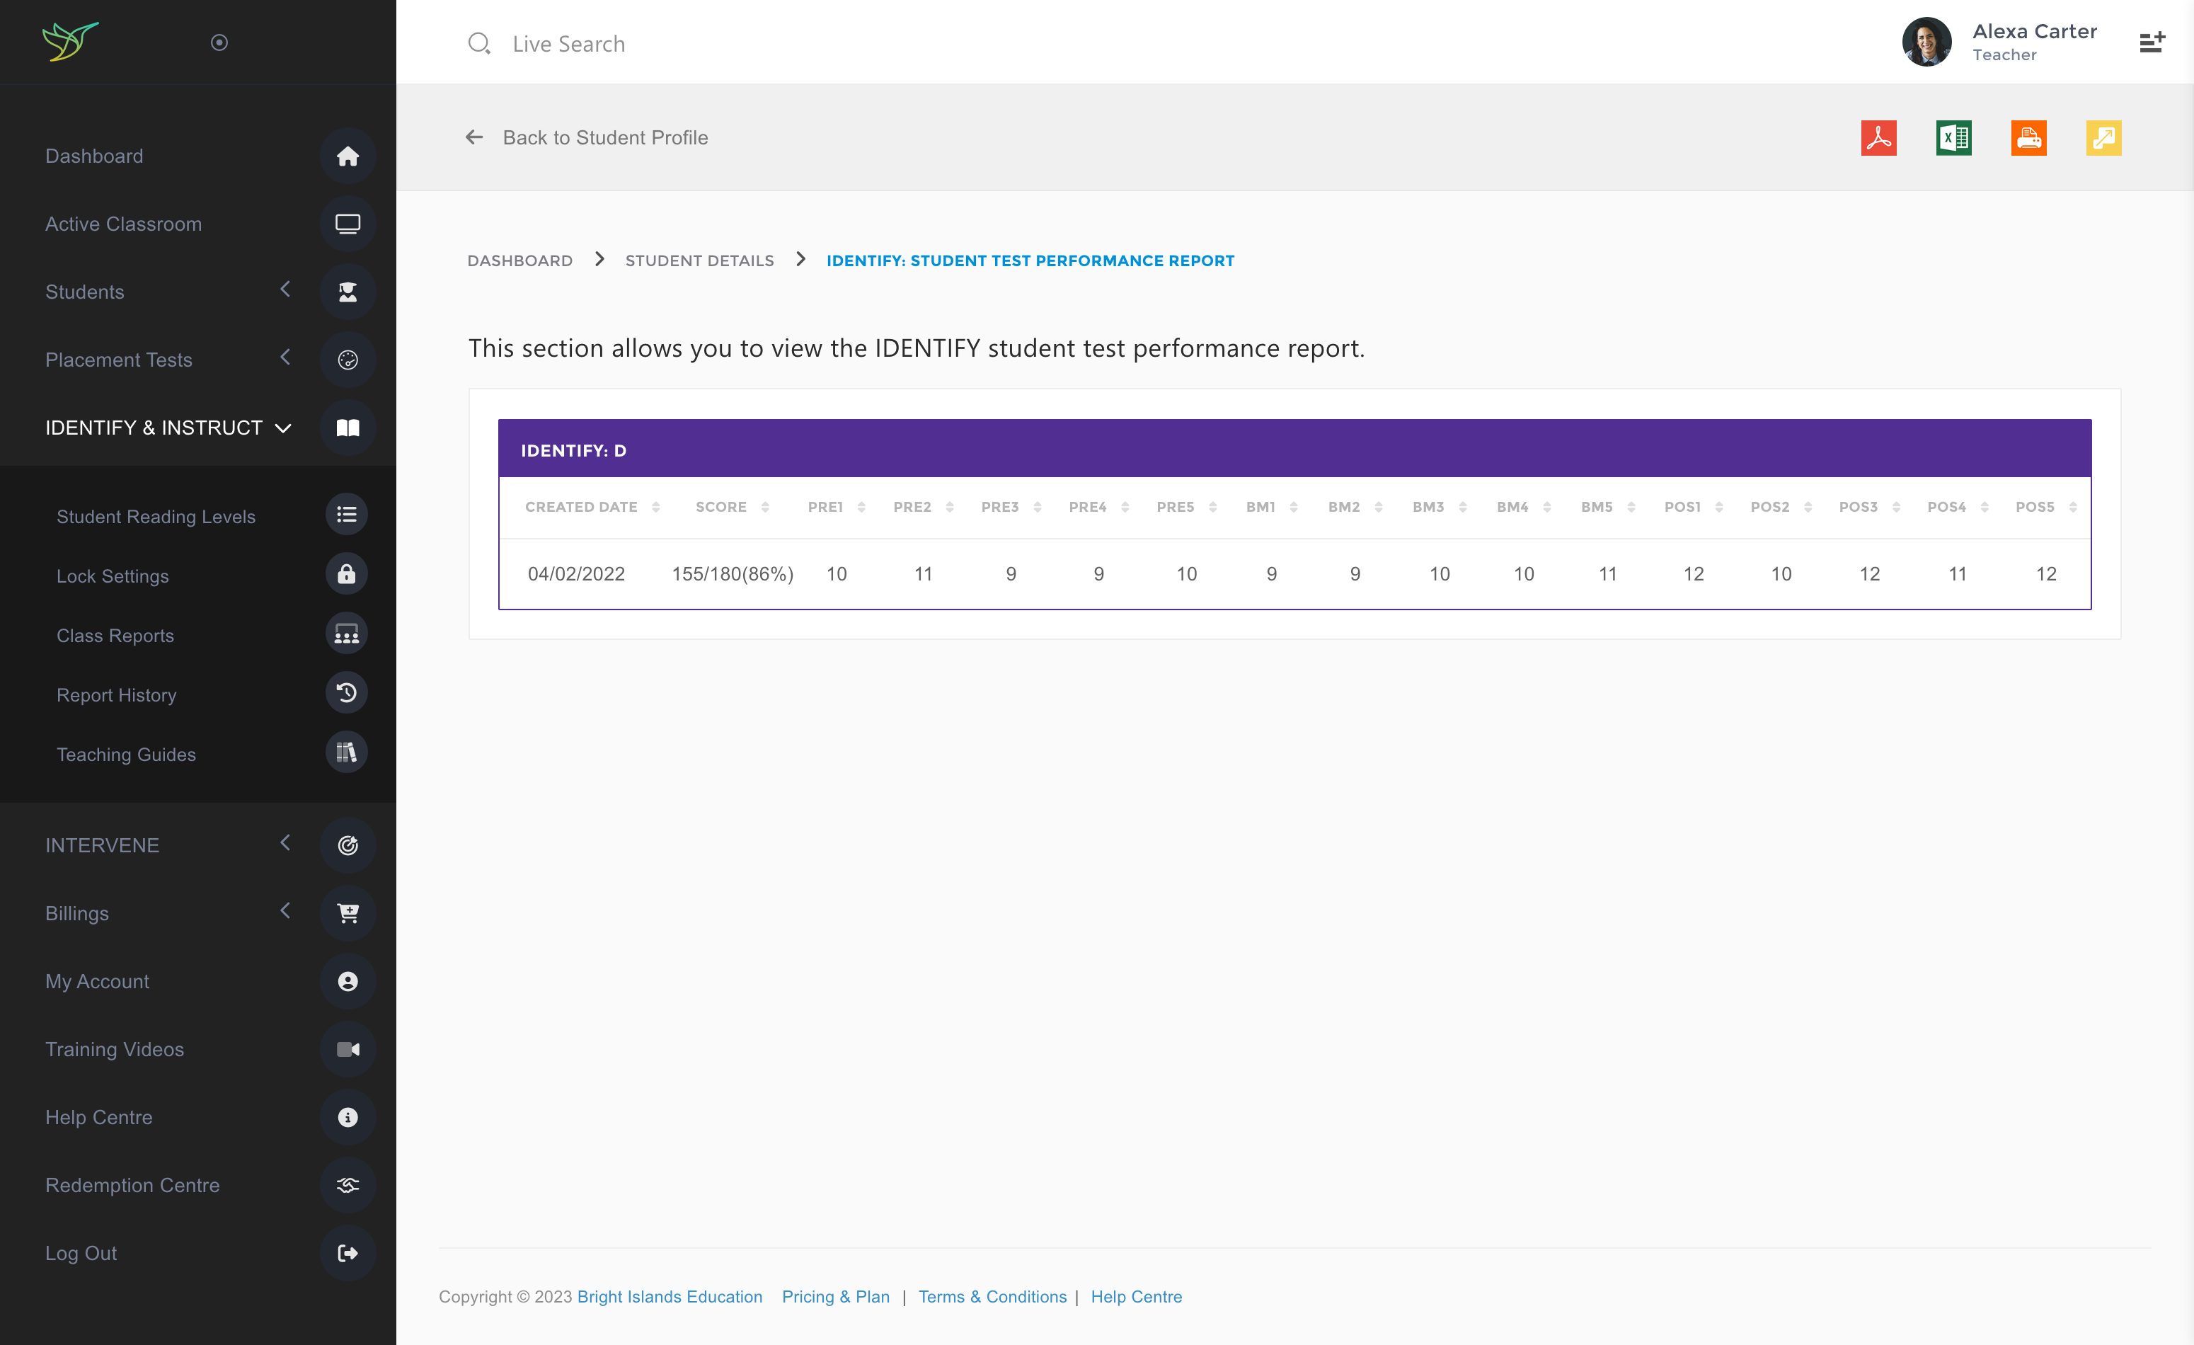Click Lock Settings padlock icon

coord(346,575)
